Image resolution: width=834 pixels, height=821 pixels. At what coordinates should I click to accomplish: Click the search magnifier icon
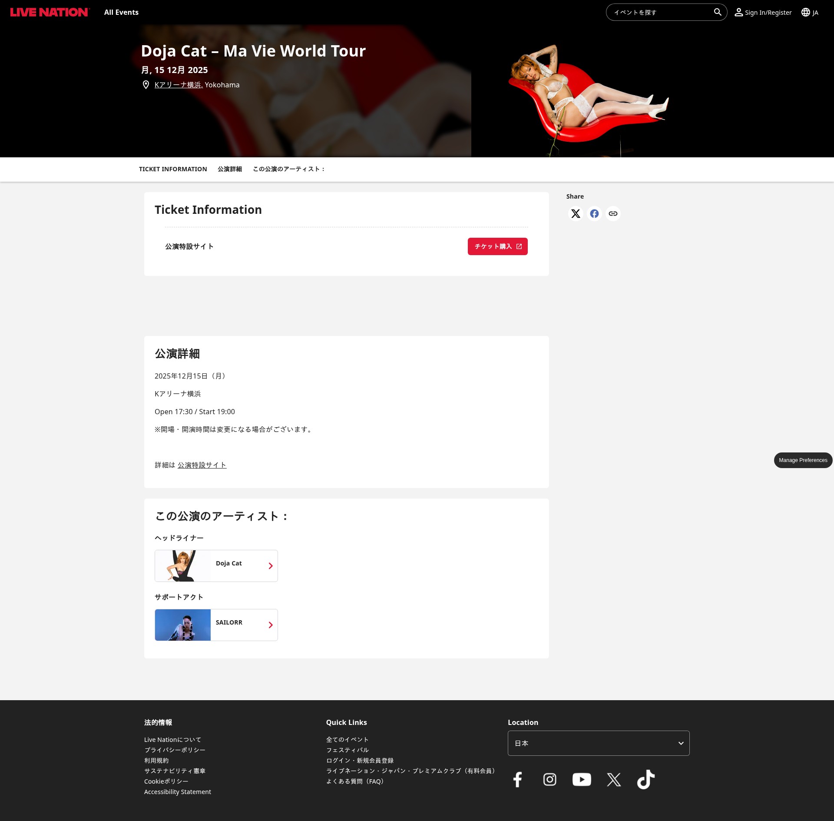tap(718, 12)
